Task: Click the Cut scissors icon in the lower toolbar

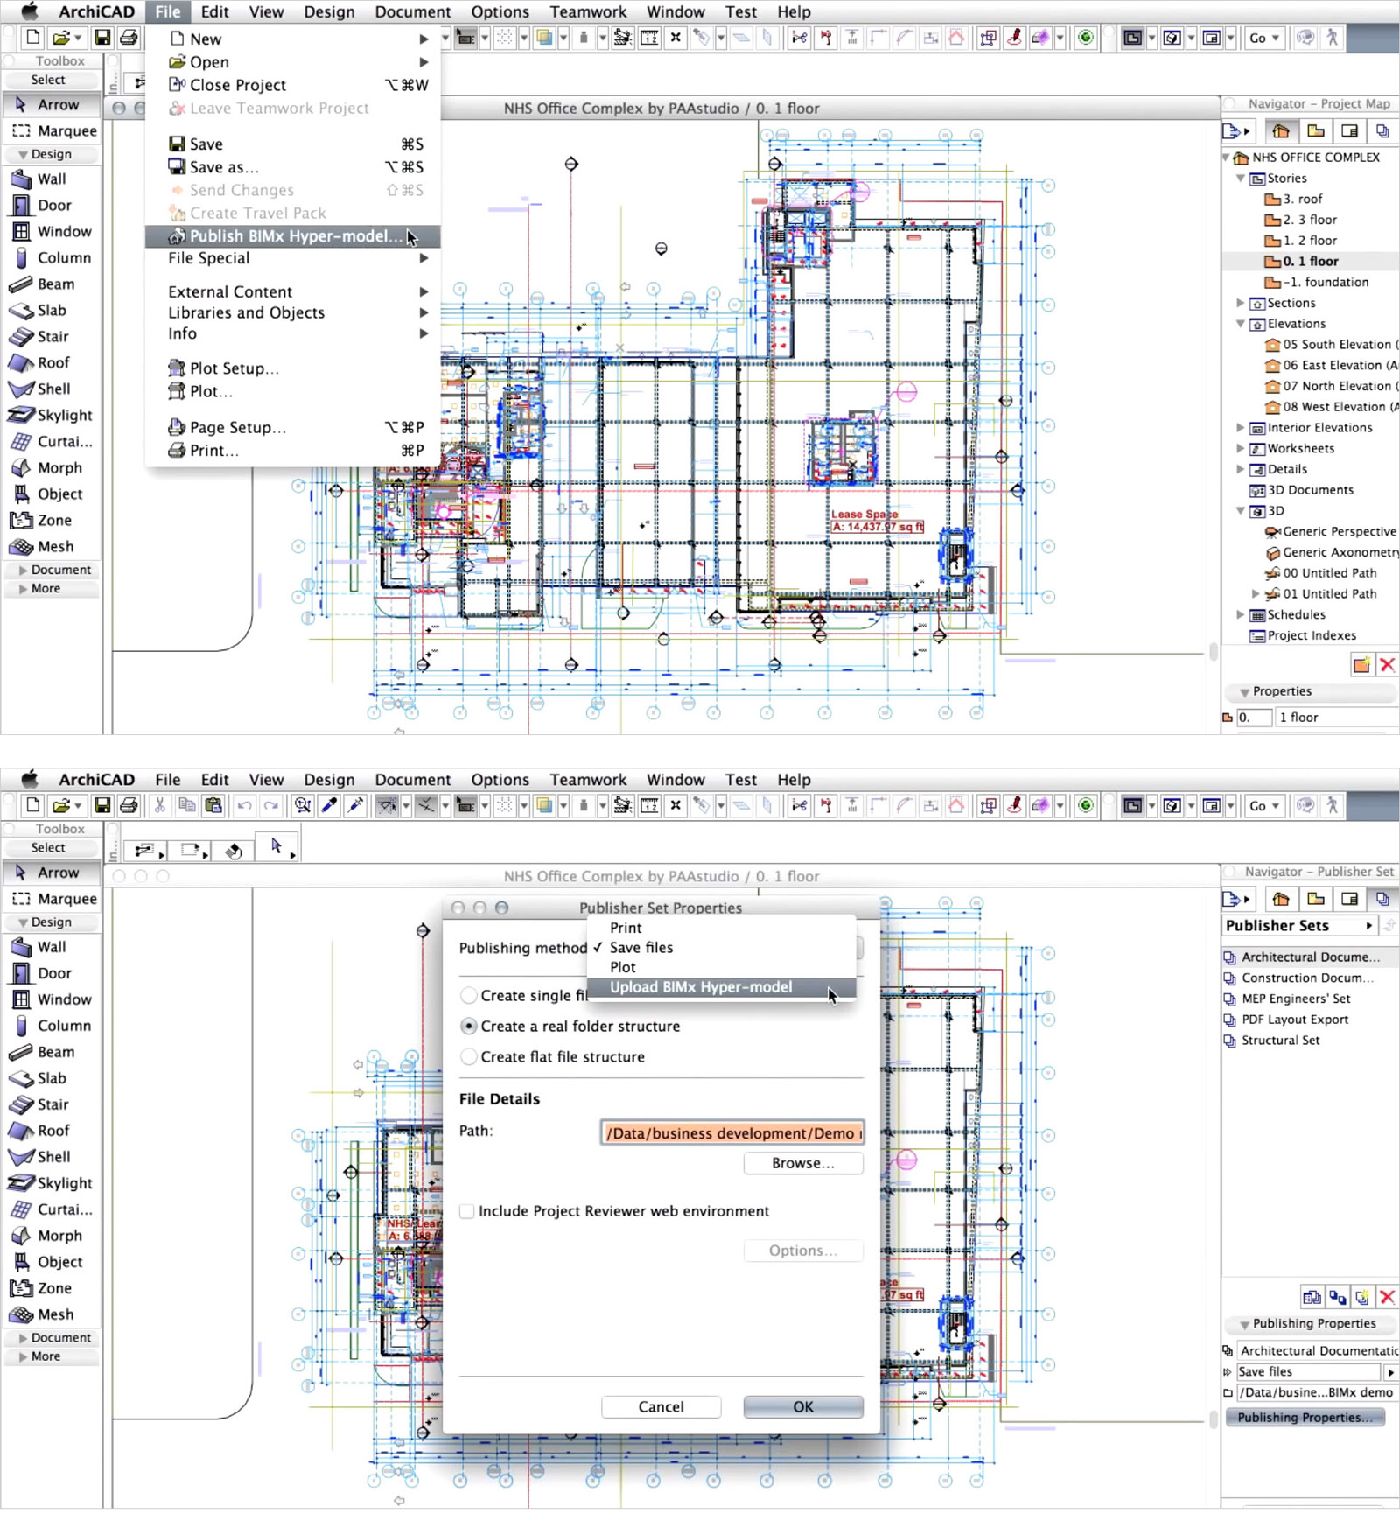Action: [159, 805]
